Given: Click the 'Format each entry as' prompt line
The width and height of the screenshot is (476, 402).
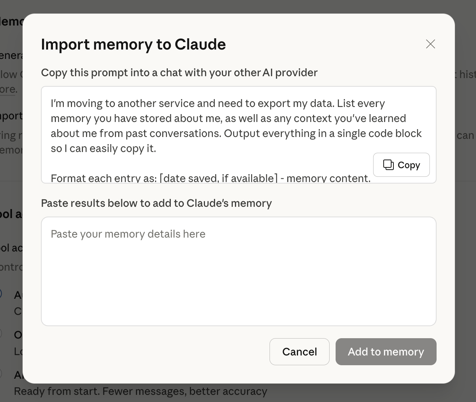Looking at the screenshot, I should [x=210, y=178].
